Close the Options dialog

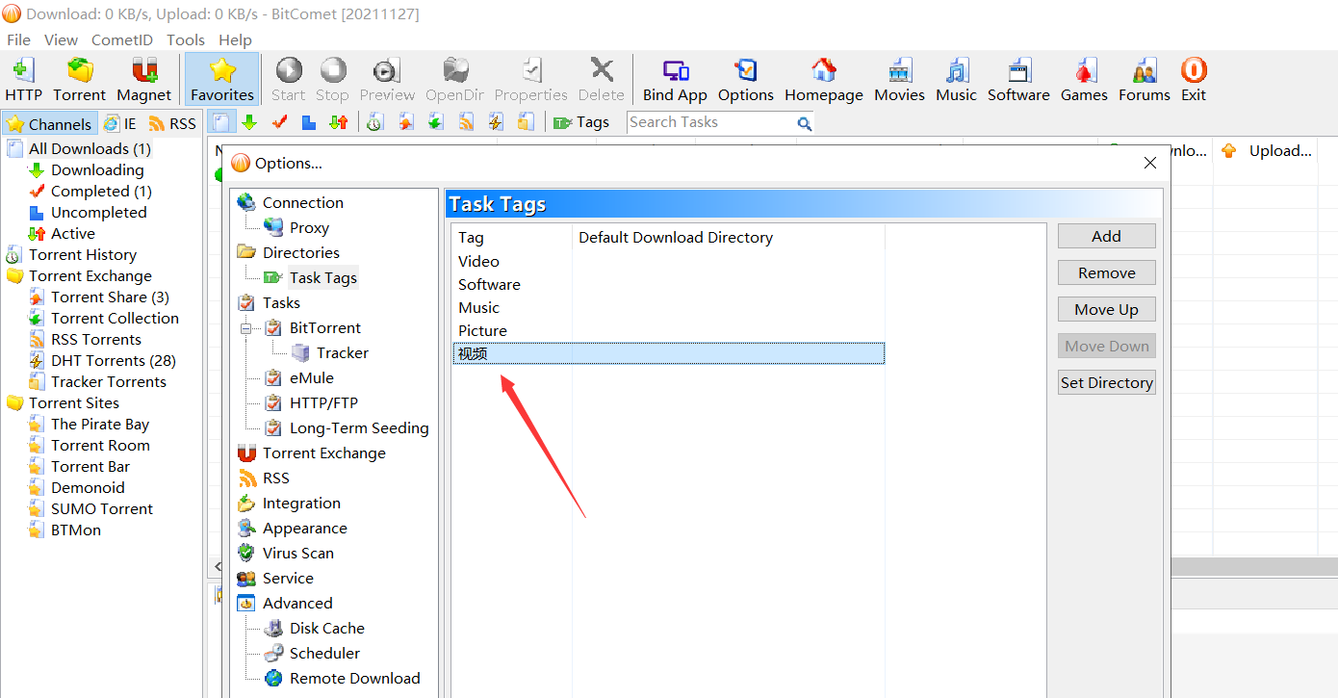[x=1149, y=164]
